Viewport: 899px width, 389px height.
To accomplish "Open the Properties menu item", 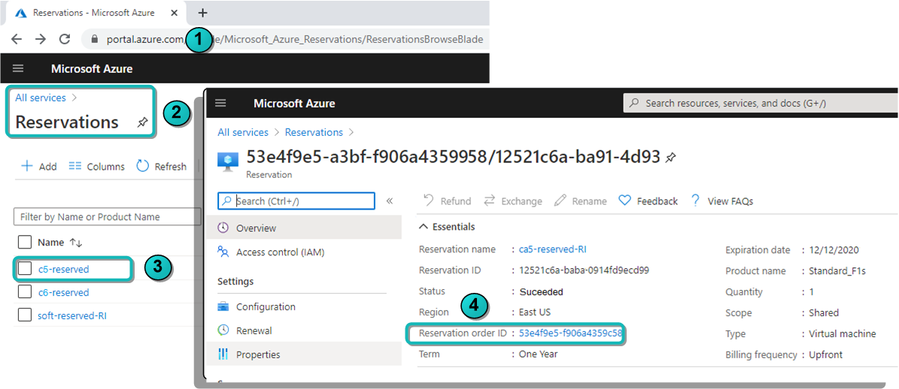I will pyautogui.click(x=257, y=354).
